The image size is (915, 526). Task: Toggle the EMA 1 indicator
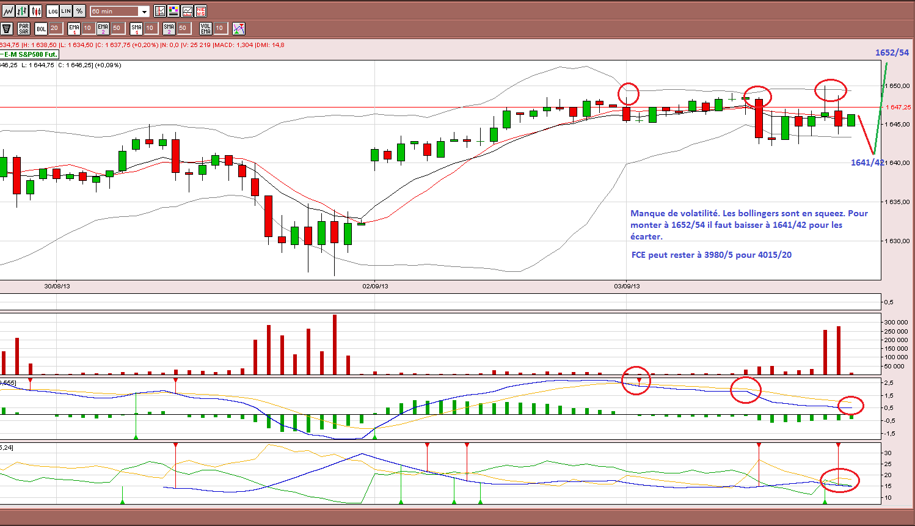click(74, 28)
